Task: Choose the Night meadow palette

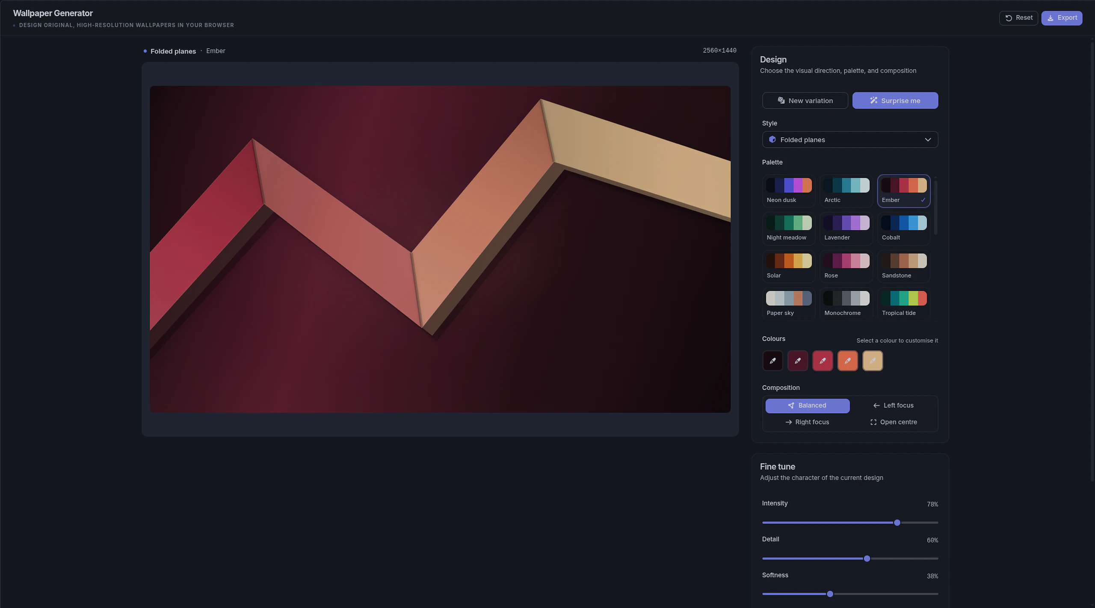Action: point(788,228)
